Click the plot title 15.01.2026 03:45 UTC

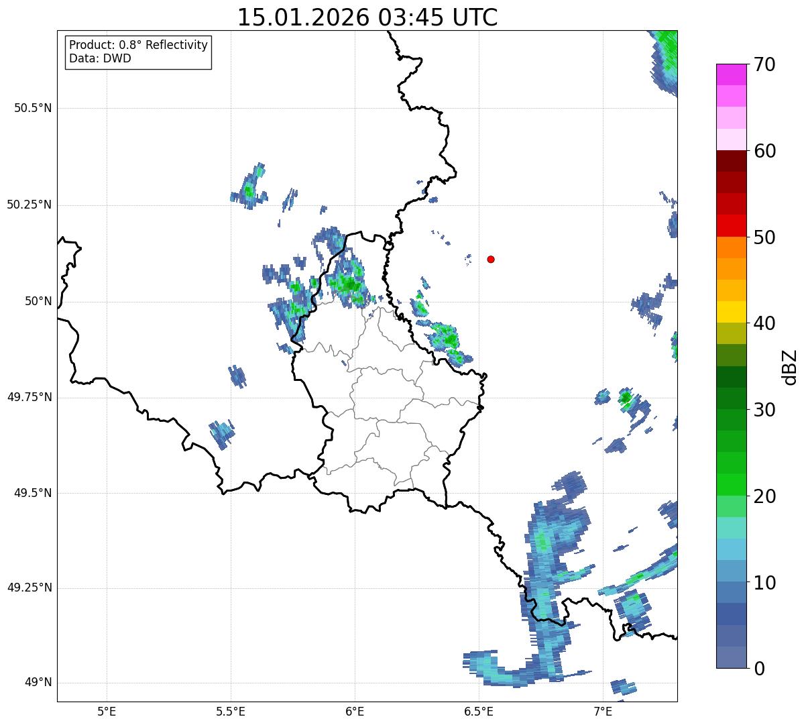tap(367, 17)
